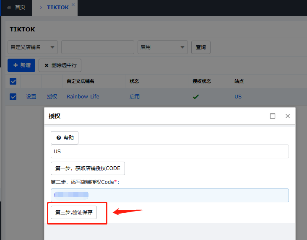The image size is (307, 240).
Task: Click the 店铺授权Code input field
Action: click(170, 195)
